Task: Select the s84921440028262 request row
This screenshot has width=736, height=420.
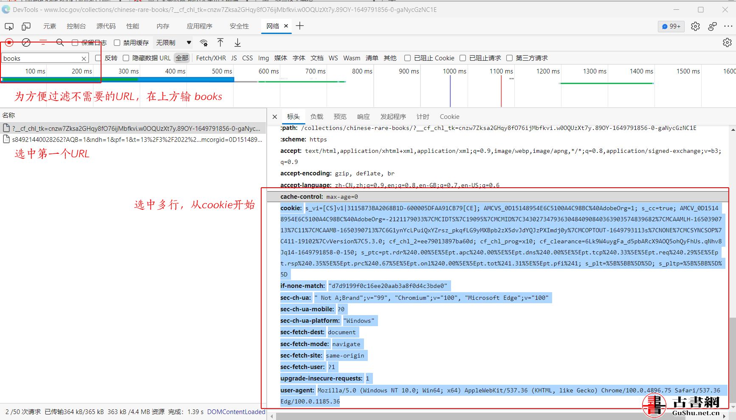Action: click(x=133, y=139)
